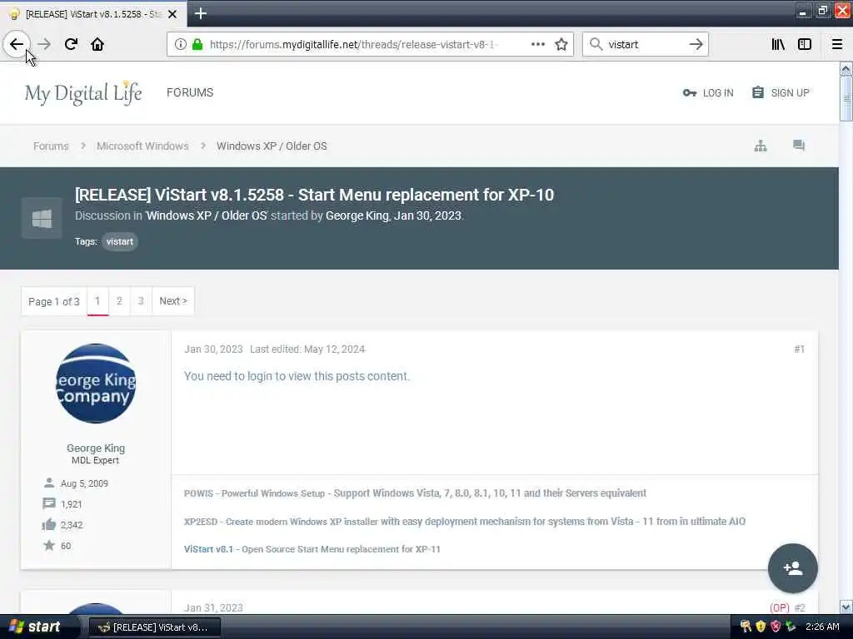Click the vertical scrollbar thumb
The height and width of the screenshot is (639, 853).
[846, 98]
